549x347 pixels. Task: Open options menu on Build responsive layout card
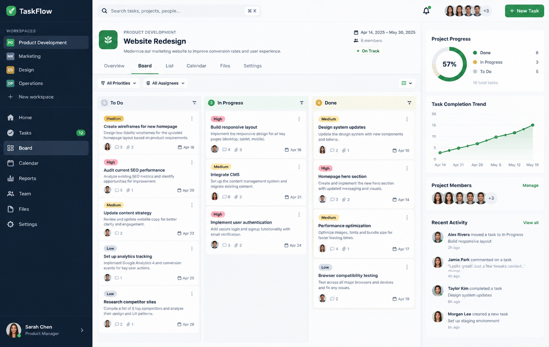(299, 119)
